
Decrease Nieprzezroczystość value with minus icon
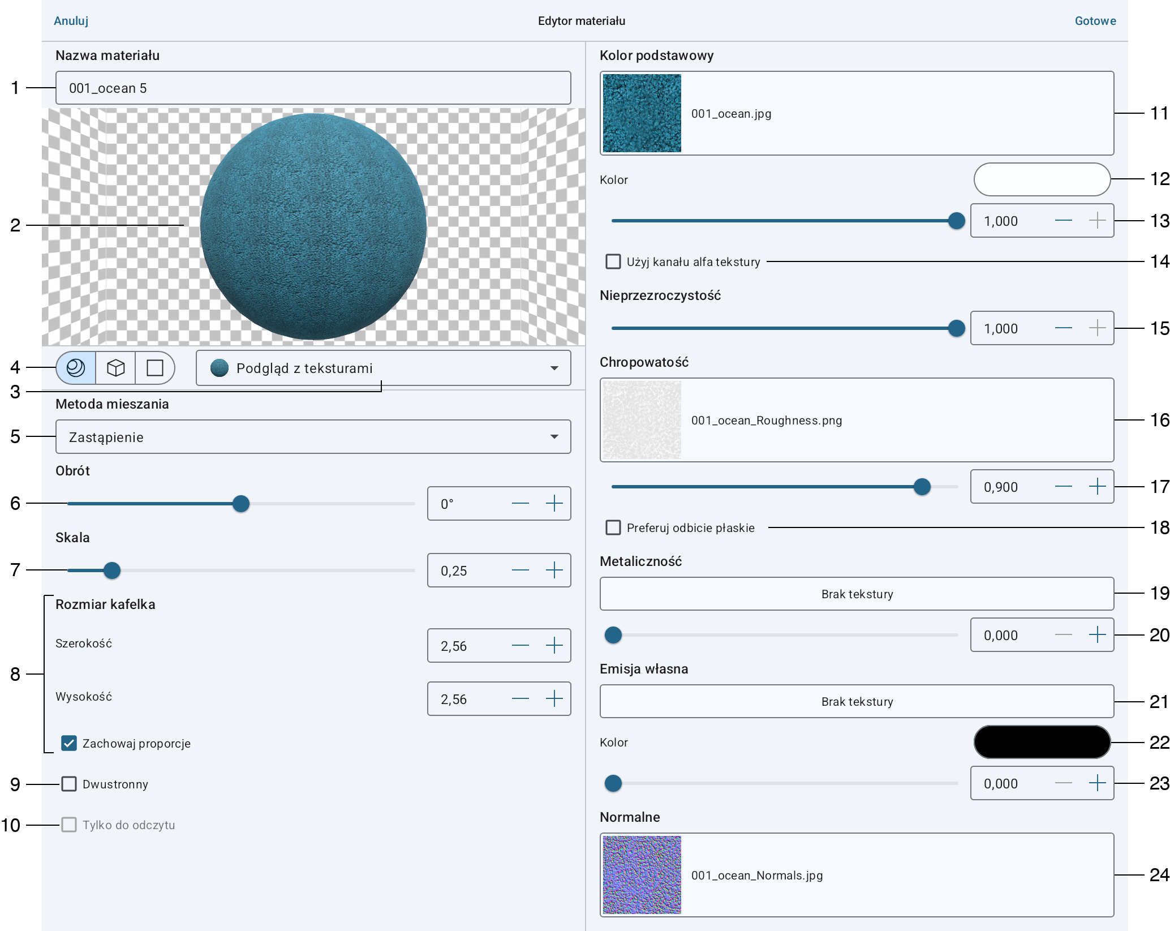[1064, 328]
